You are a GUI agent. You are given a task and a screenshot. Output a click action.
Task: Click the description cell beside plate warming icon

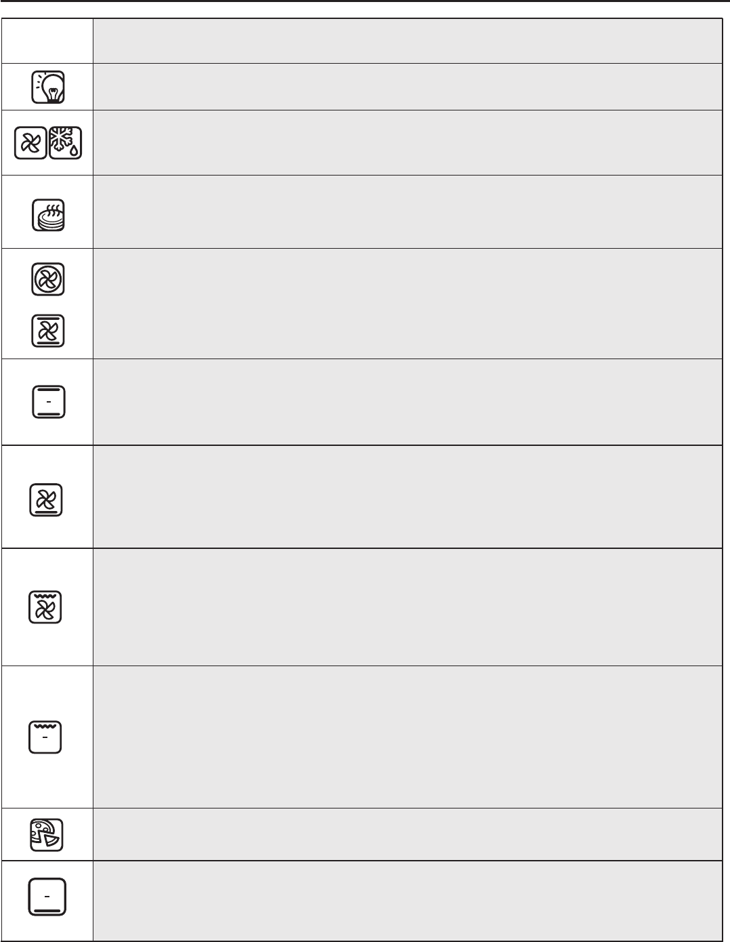point(406,212)
